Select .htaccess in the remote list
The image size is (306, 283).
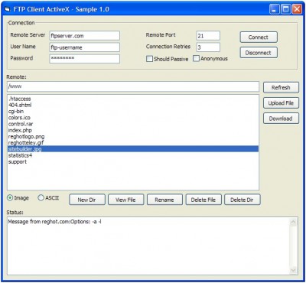133,99
